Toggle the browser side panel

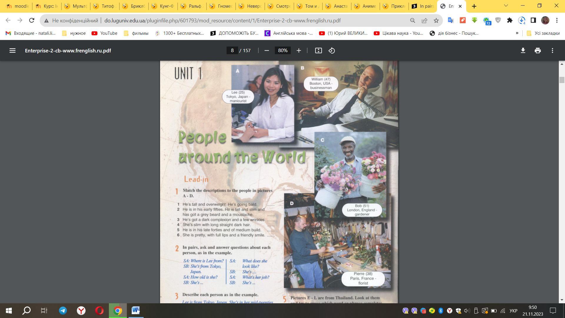pyautogui.click(x=533, y=20)
